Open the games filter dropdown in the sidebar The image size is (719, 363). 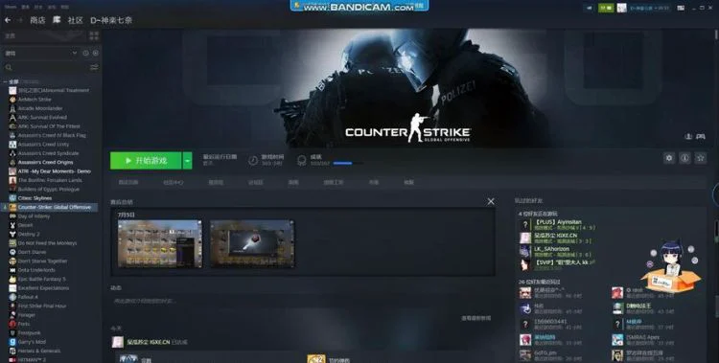point(41,54)
